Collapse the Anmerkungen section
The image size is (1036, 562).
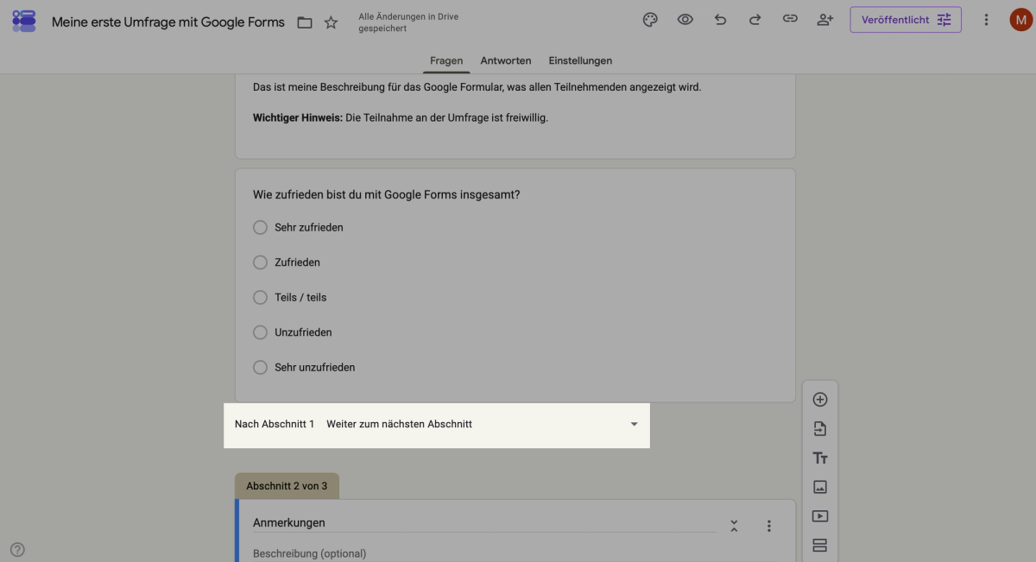click(x=734, y=526)
